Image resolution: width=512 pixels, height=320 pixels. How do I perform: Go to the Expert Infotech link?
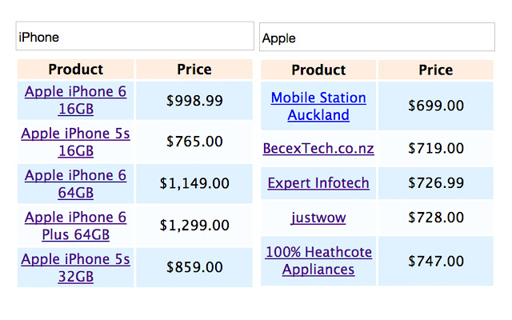318,183
